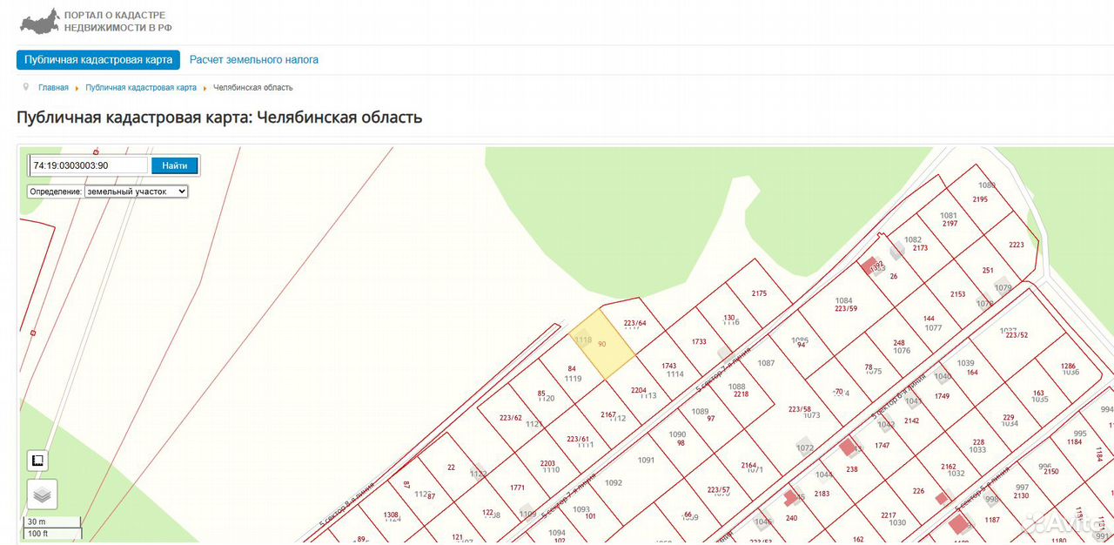1114x545 pixels.
Task: Click parcel label 248
Action: (x=899, y=342)
